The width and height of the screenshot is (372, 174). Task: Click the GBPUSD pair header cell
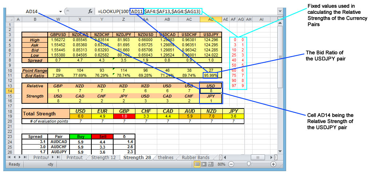(58, 35)
